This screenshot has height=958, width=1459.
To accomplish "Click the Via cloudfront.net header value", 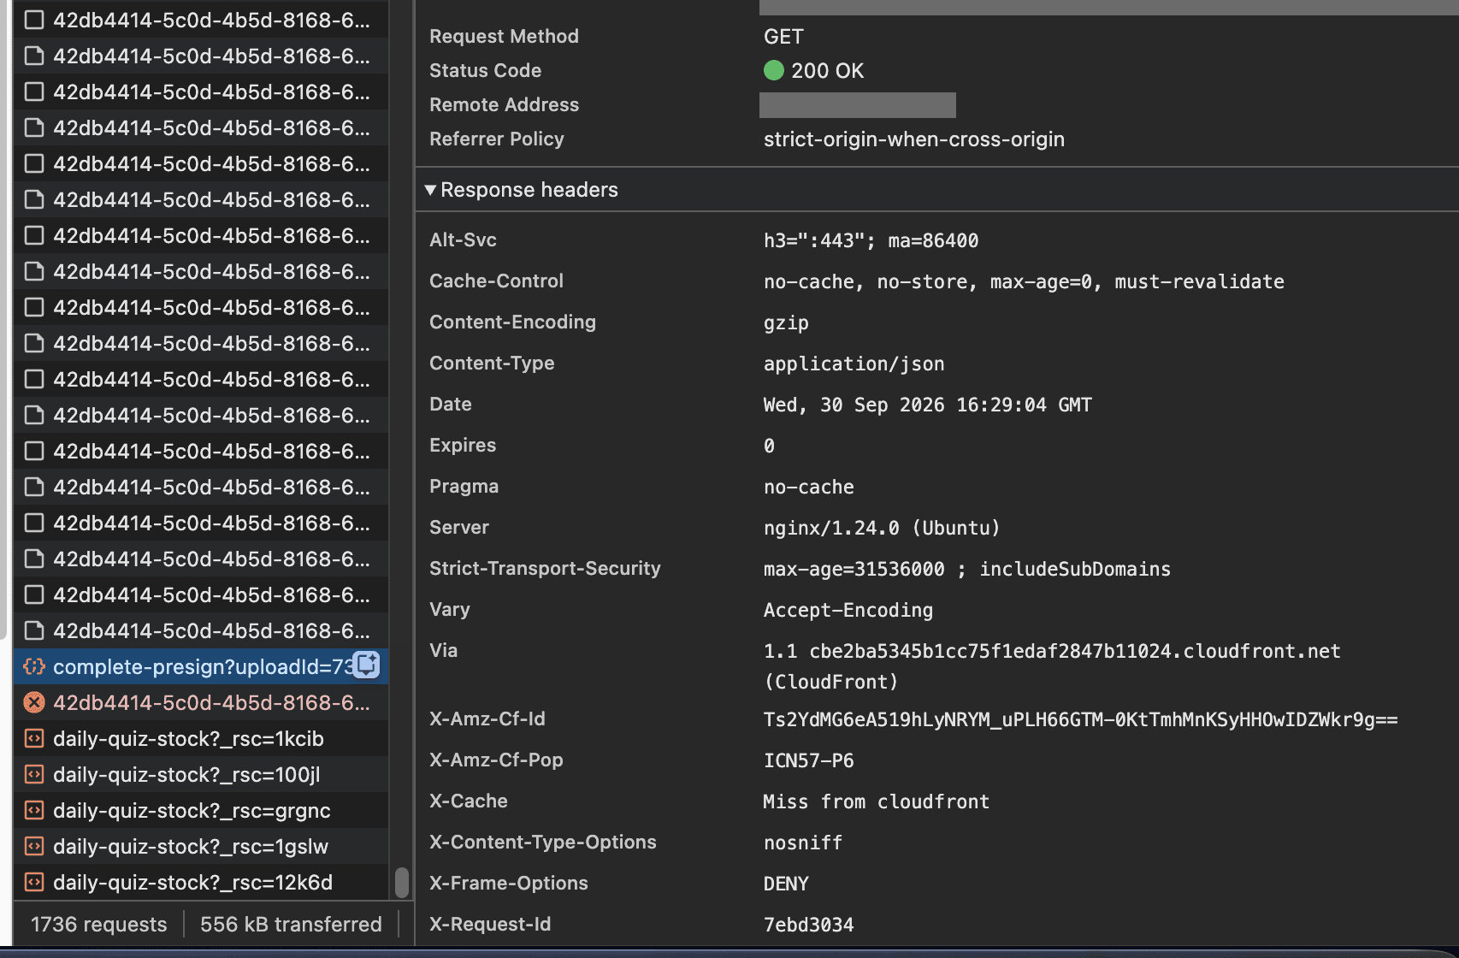I will click(1052, 666).
